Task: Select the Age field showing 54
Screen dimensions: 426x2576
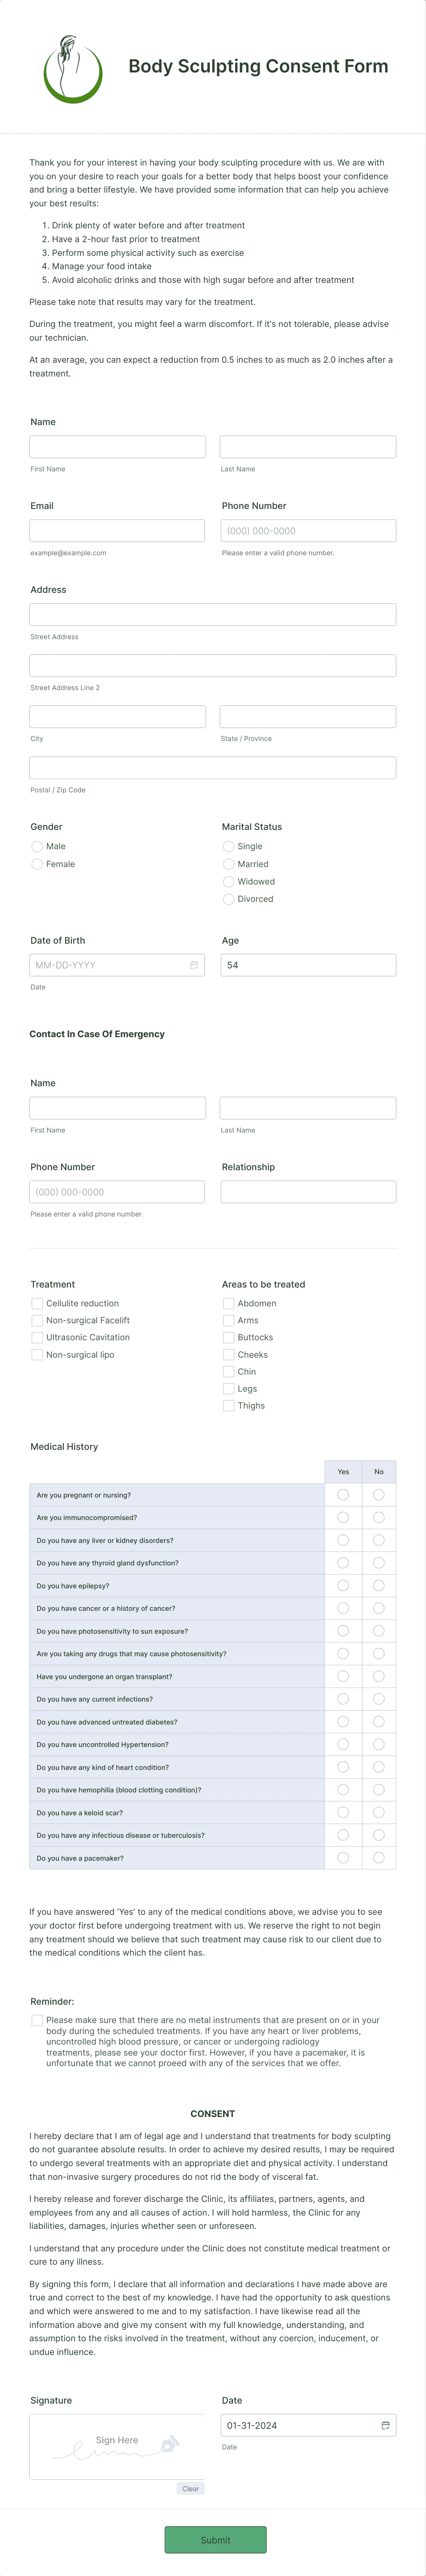Action: click(x=307, y=965)
